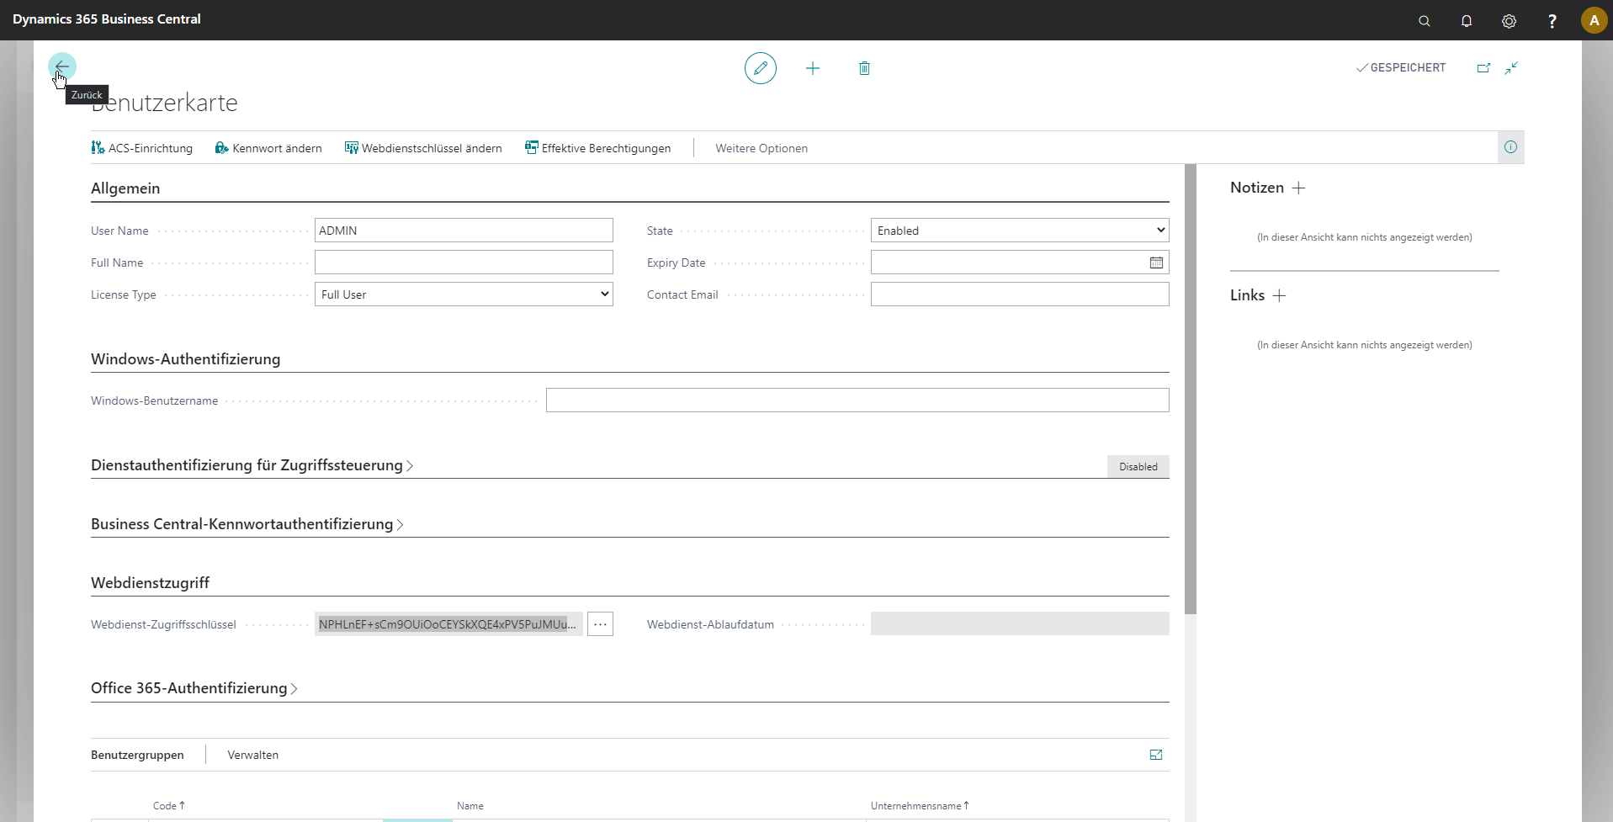This screenshot has width=1613, height=822.
Task: Click the Full Name input field
Action: coord(464,263)
